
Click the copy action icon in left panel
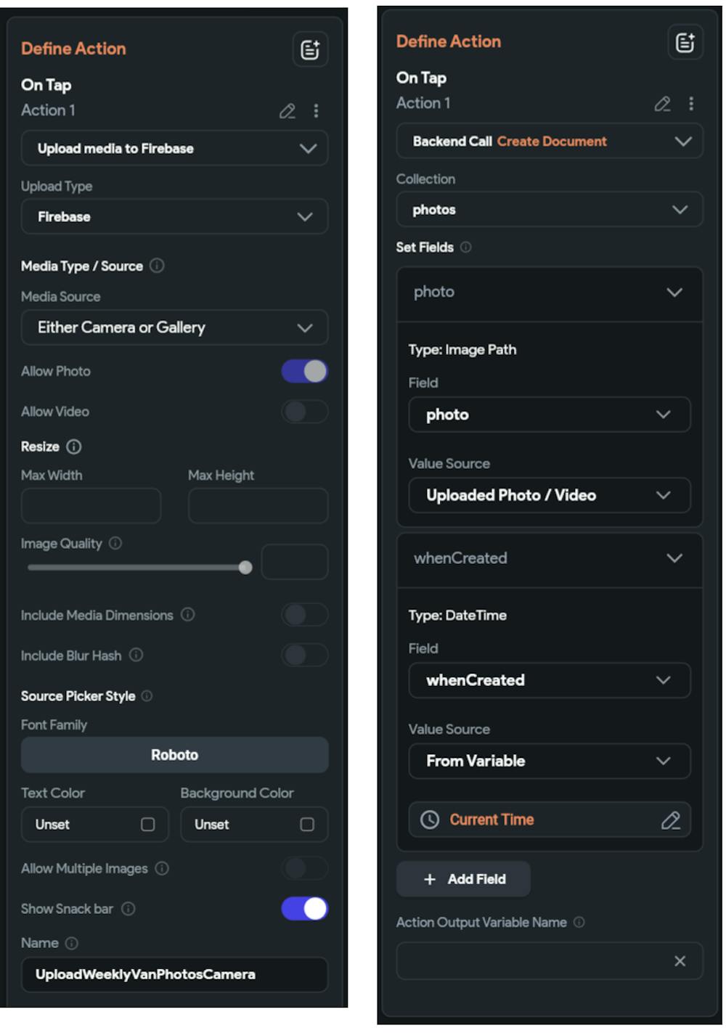point(311,49)
